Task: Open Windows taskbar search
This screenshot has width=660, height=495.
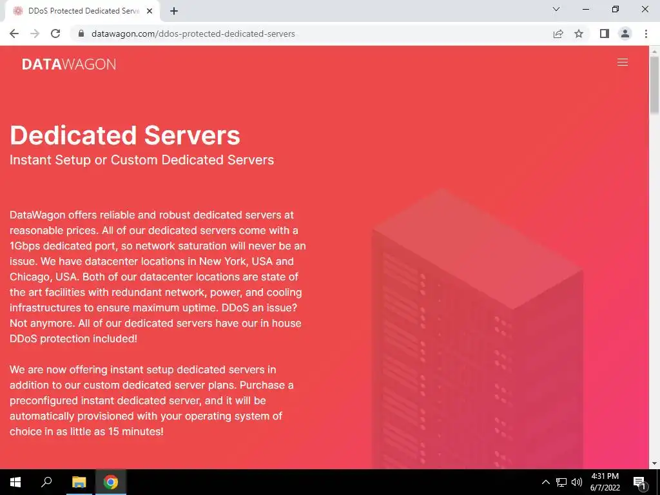Action: 46,482
